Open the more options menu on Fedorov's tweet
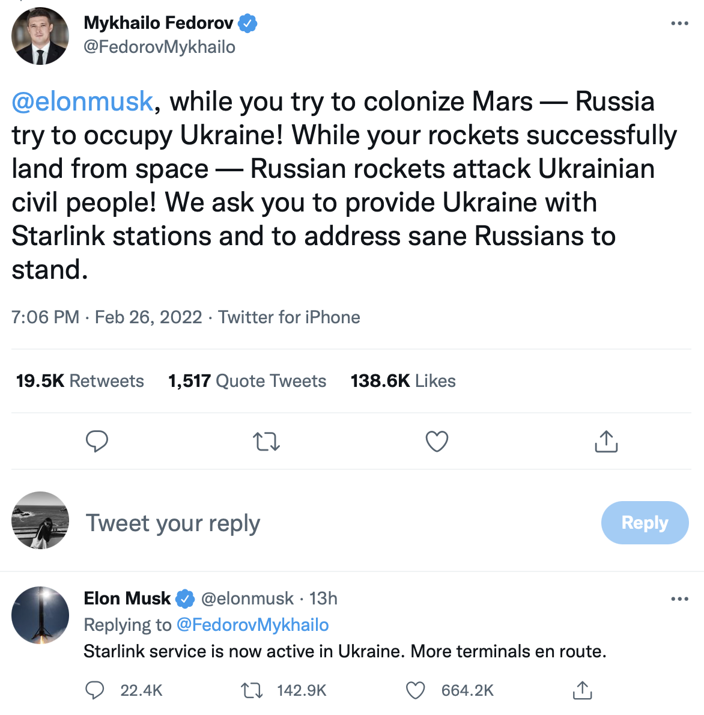 (x=679, y=23)
